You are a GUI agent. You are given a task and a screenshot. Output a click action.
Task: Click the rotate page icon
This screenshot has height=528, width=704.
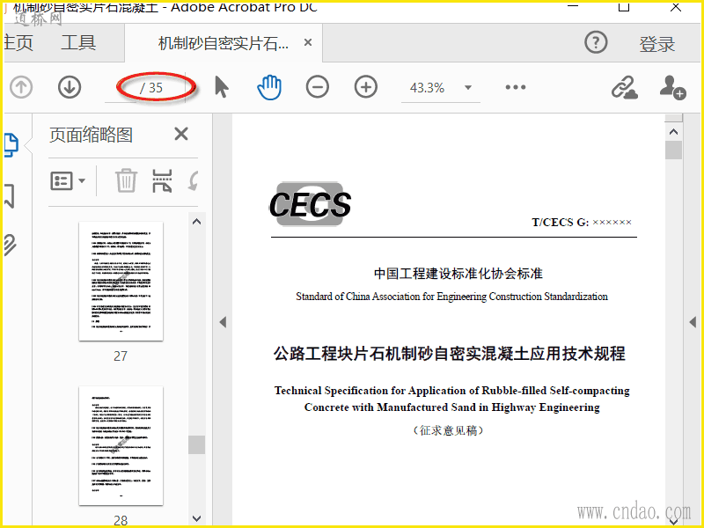[194, 181]
